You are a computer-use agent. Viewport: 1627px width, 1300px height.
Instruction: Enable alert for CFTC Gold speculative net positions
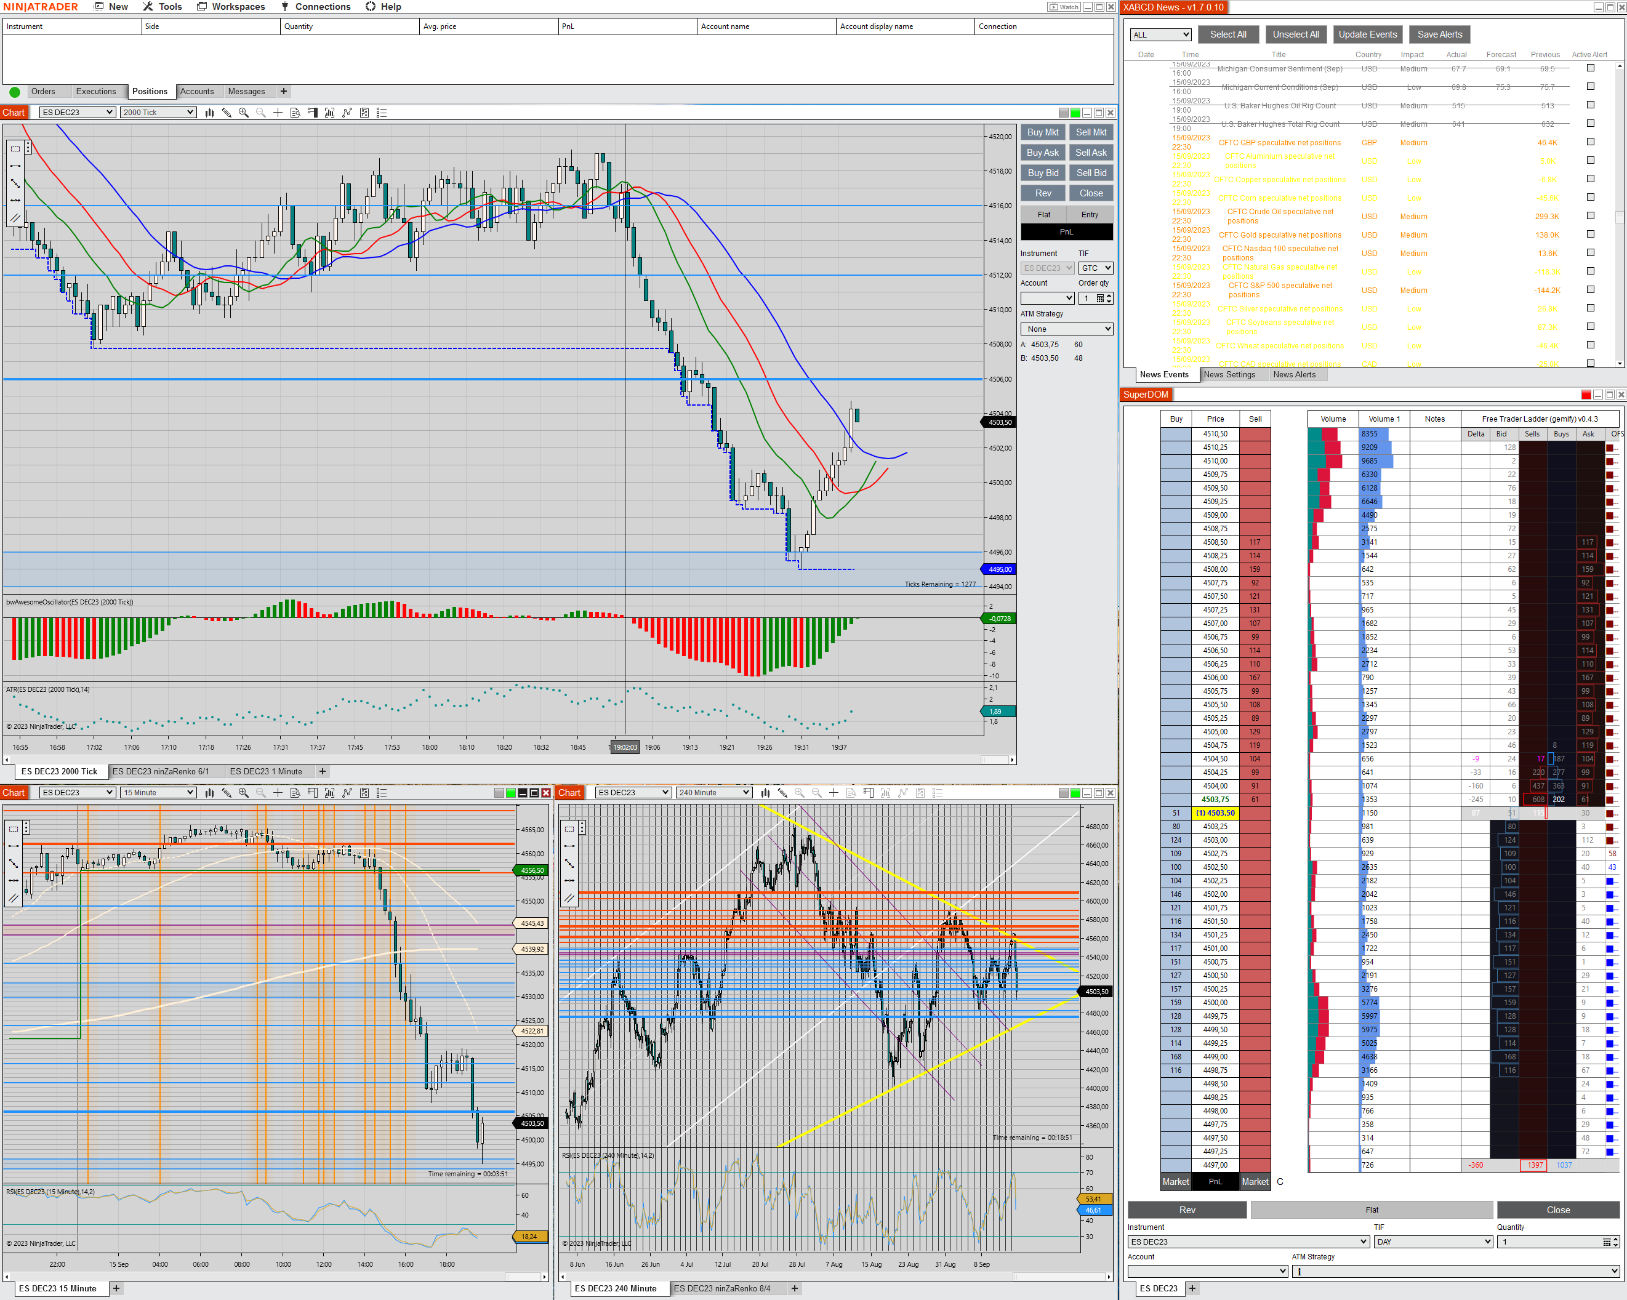[x=1591, y=234]
